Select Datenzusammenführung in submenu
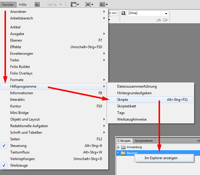This screenshot has width=200, height=175. coord(150,86)
